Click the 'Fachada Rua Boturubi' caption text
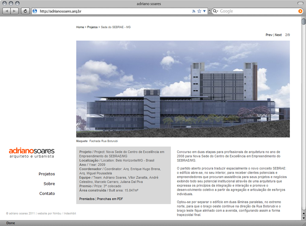Screen dimensions: 306x226 point(104,141)
